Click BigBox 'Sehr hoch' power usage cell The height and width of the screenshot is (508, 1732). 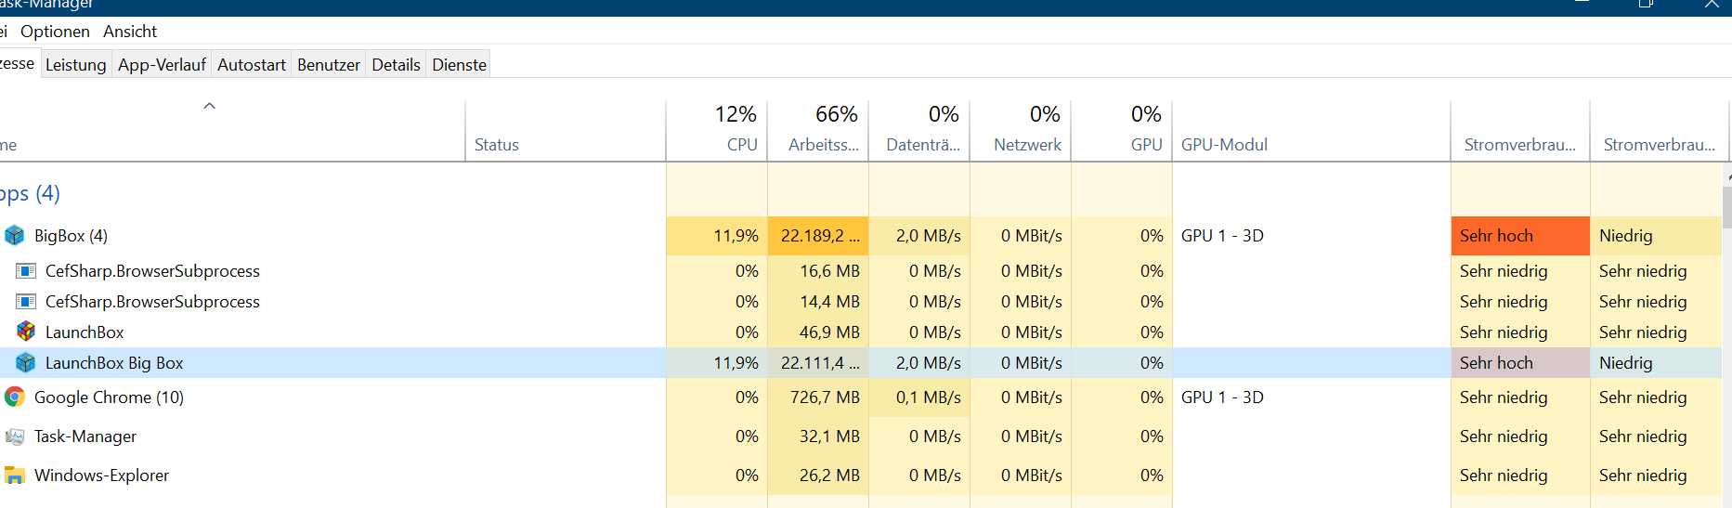coord(1520,236)
